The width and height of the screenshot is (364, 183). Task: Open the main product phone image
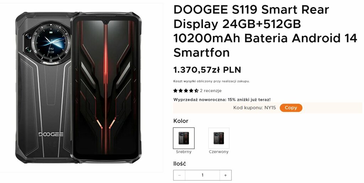click(x=79, y=87)
